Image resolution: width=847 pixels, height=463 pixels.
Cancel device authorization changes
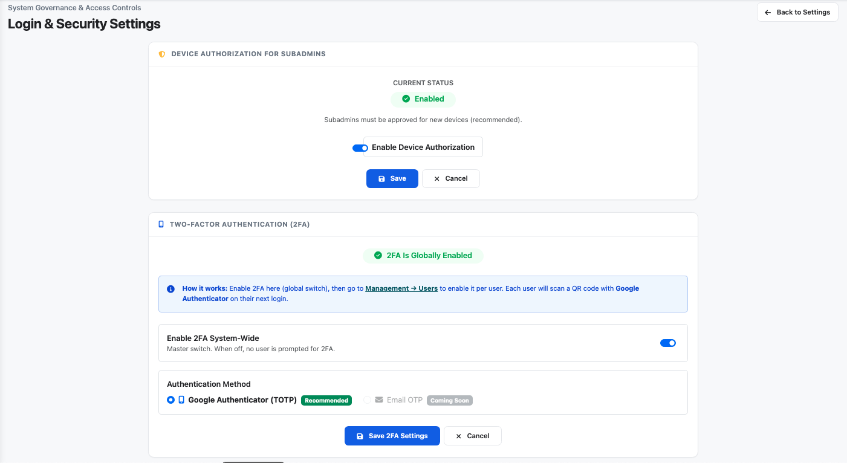click(451, 178)
